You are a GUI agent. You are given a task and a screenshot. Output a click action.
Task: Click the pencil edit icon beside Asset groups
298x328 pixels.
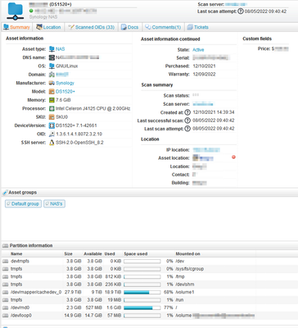click(x=5, y=193)
